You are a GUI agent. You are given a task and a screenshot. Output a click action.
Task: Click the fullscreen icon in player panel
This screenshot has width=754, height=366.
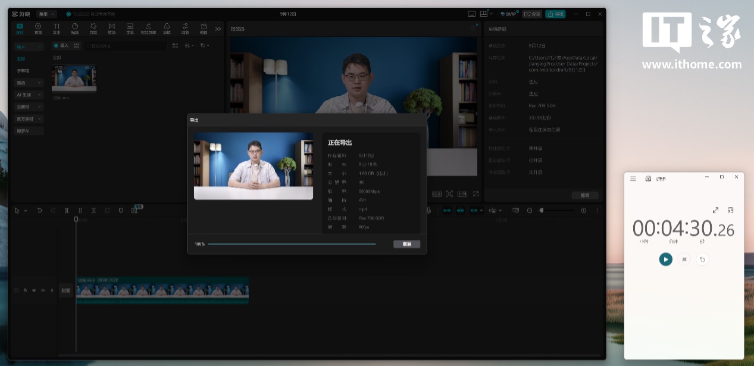[475, 194]
